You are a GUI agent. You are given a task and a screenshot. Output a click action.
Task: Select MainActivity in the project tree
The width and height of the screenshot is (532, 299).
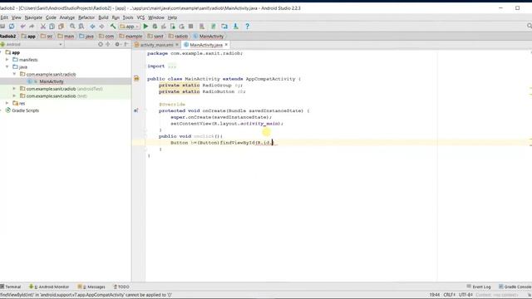click(52, 81)
